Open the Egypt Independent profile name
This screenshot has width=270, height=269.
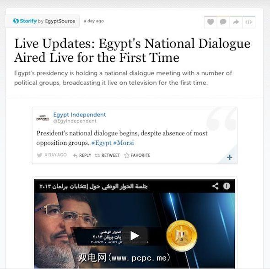pos(80,115)
